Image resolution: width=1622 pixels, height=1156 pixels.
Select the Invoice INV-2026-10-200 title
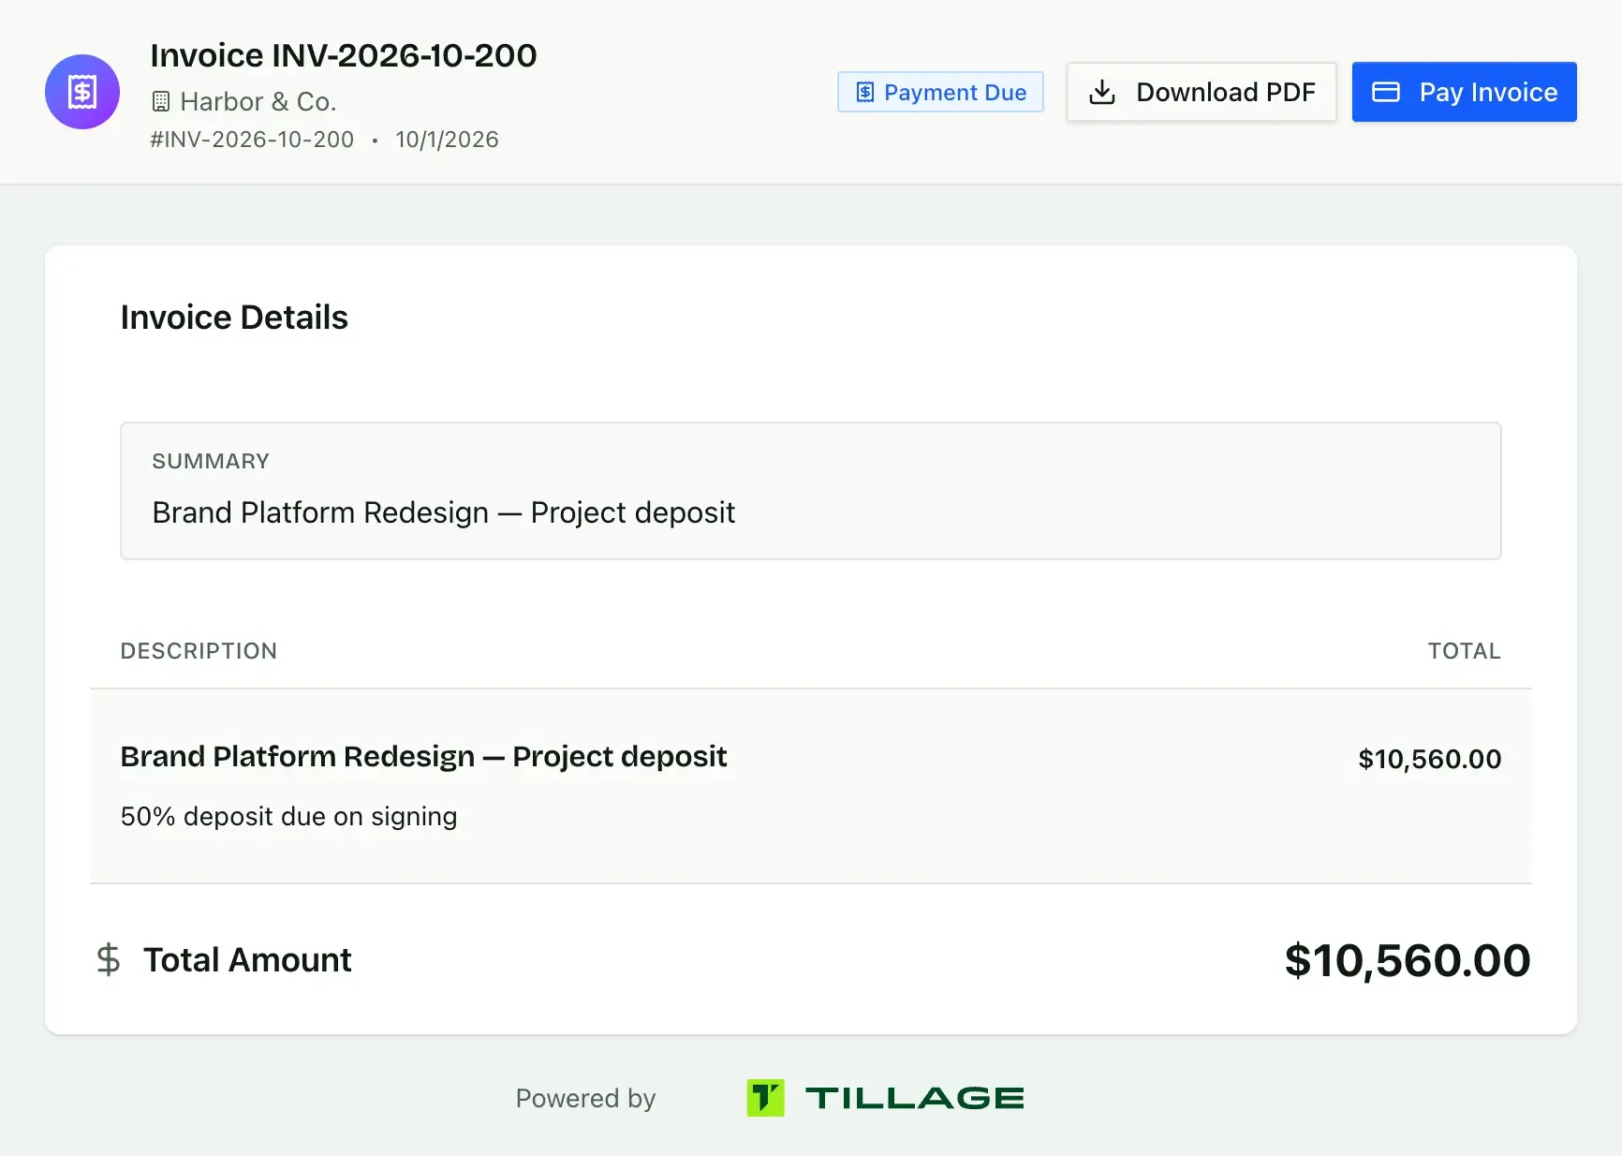point(344,55)
